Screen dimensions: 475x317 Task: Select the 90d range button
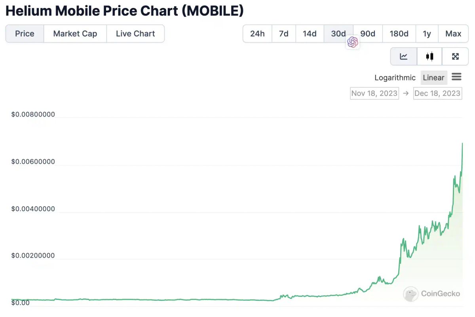pos(367,34)
